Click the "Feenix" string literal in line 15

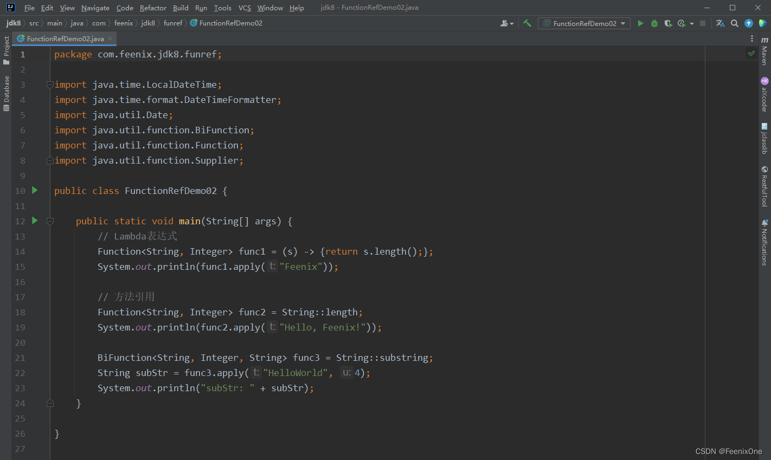[x=301, y=267]
